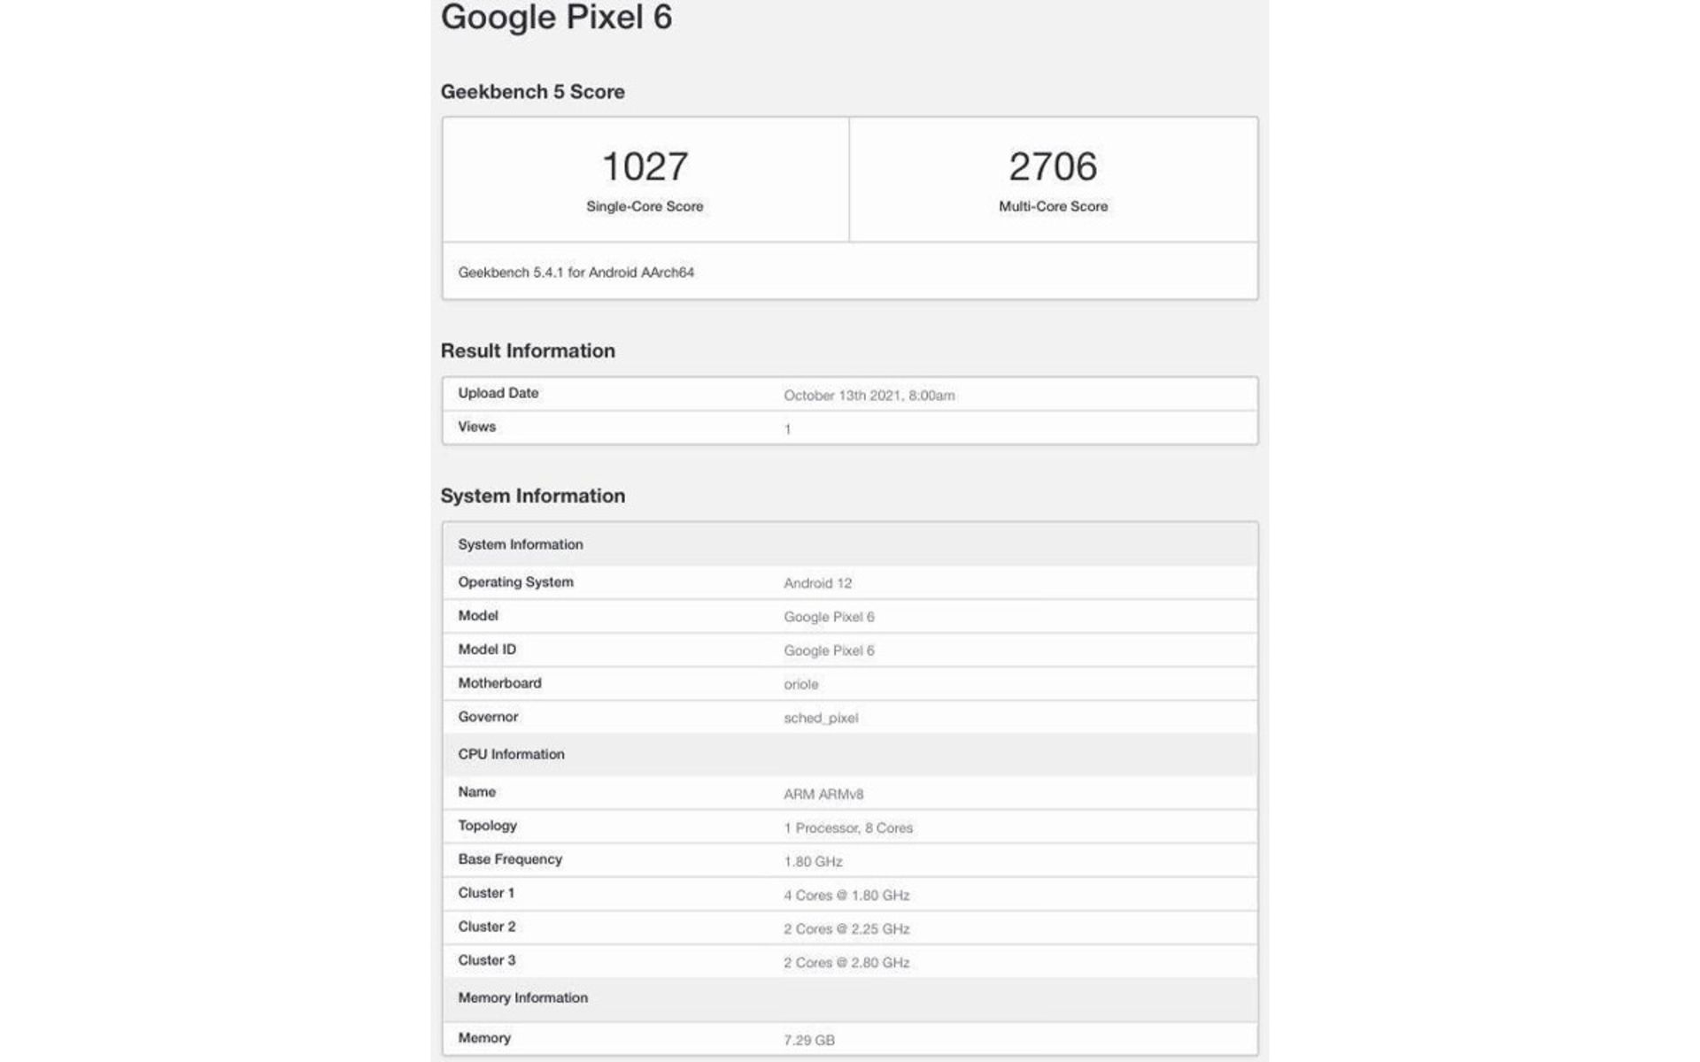Select the ARM ARMv8 CPU name value
Viewport: 1700px width, 1062px height.
[x=823, y=794]
